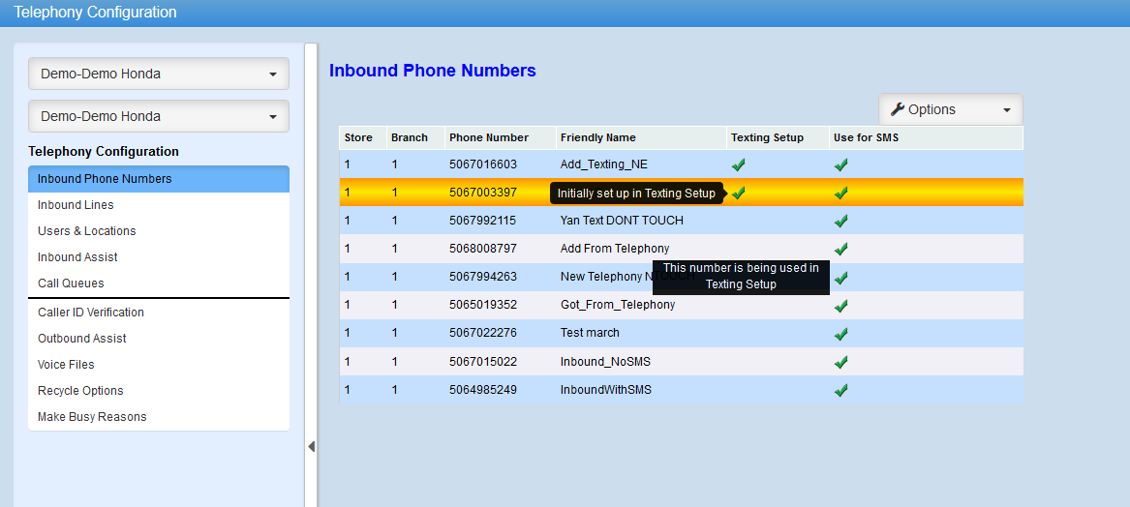Click Use for SMS checkmark for InboundWithSMS
This screenshot has height=507, width=1130.
tap(840, 390)
